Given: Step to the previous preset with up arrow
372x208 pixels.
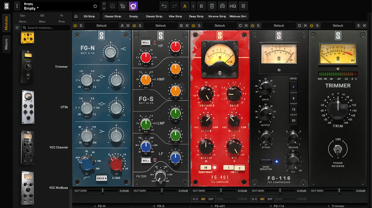Looking at the screenshot, I should 104,4.
